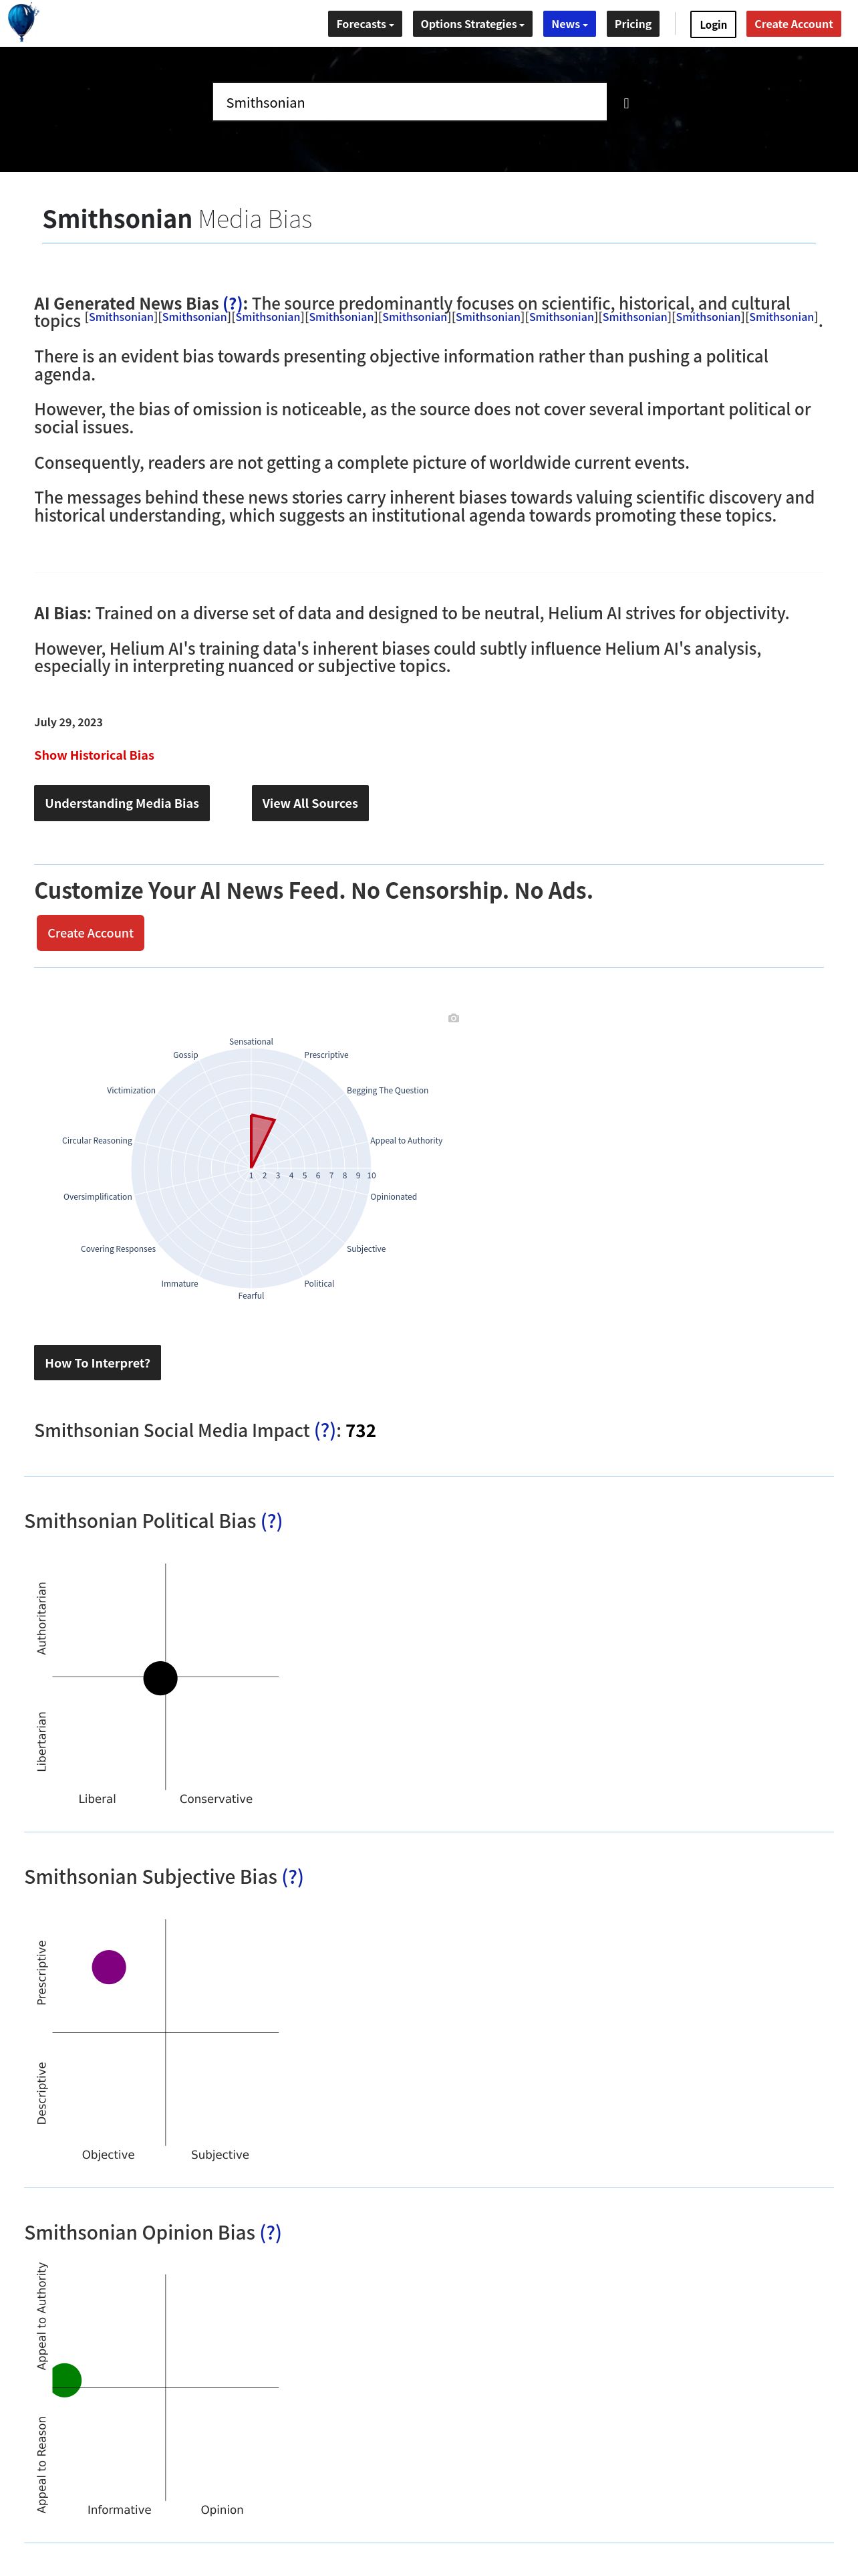Screen dimensions: 858x2576
Task: Click the purple dot on Subjective Bias chart
Action: (x=109, y=1967)
